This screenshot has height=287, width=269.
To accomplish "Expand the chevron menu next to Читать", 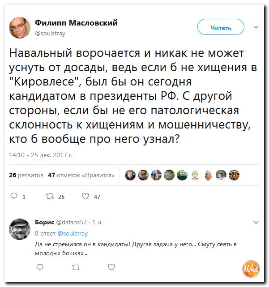I will (x=256, y=27).
